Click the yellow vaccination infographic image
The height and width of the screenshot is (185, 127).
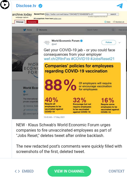[82, 88]
